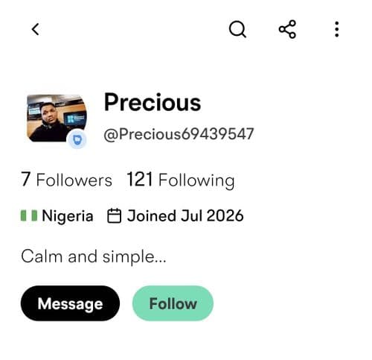Tap the Nigeria flag icon
The height and width of the screenshot is (360, 372).
tap(29, 215)
